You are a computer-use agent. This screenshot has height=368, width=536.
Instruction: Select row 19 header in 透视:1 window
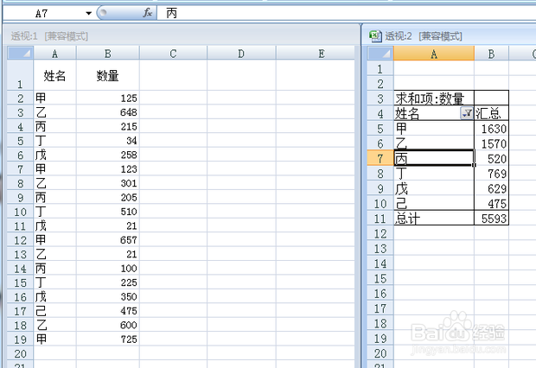pyautogui.click(x=20, y=339)
